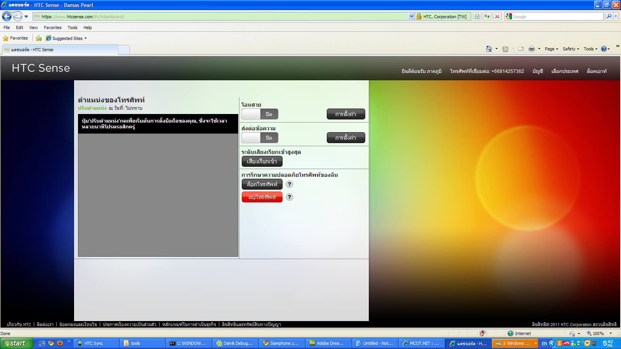Open the Page dropdown menu
Screen dimensions: 621x349
[x=551, y=49]
